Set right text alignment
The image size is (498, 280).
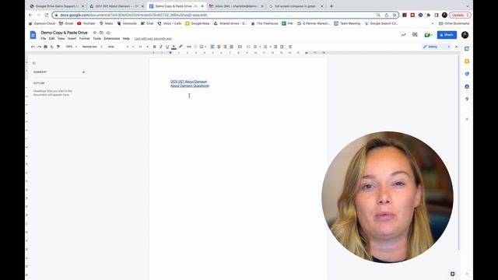(225, 47)
